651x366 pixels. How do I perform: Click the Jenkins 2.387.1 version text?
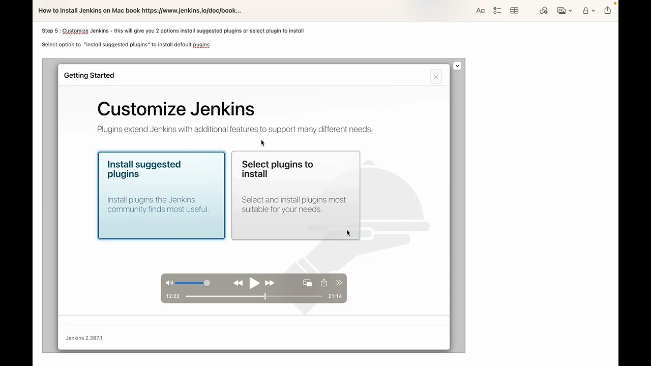coord(84,338)
